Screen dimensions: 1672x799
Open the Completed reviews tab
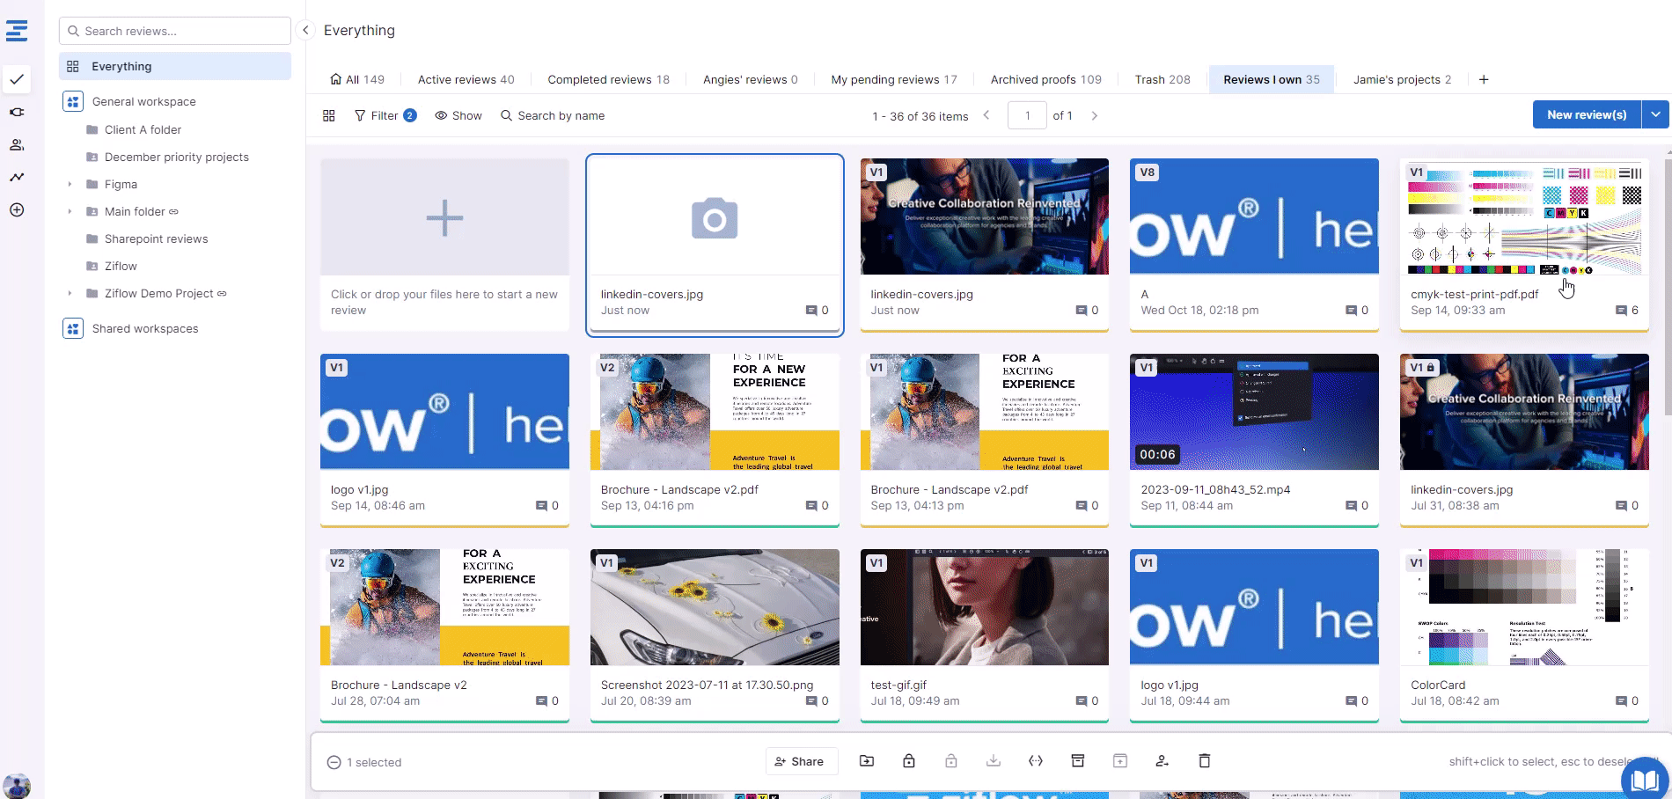[x=608, y=80]
